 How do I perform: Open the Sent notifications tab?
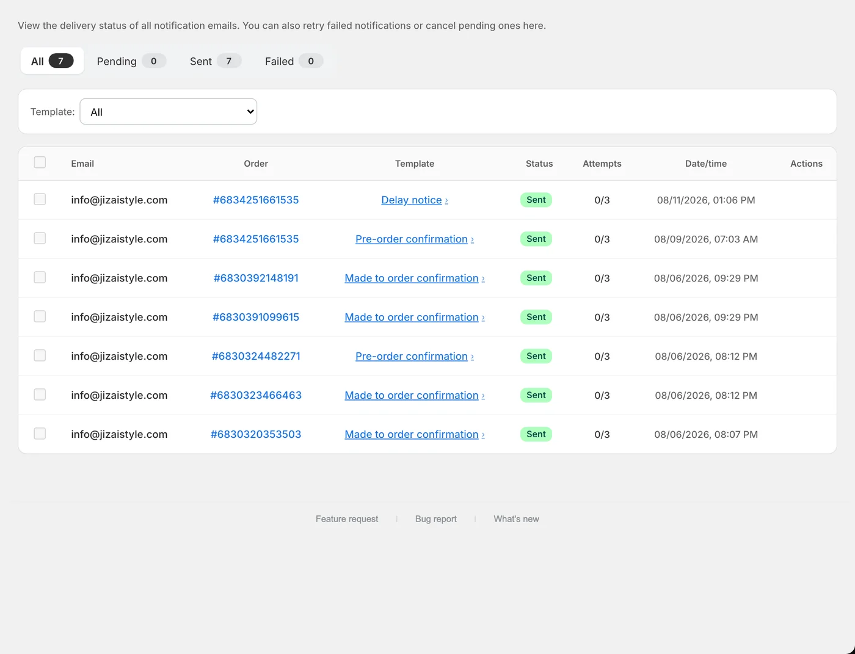click(x=216, y=61)
